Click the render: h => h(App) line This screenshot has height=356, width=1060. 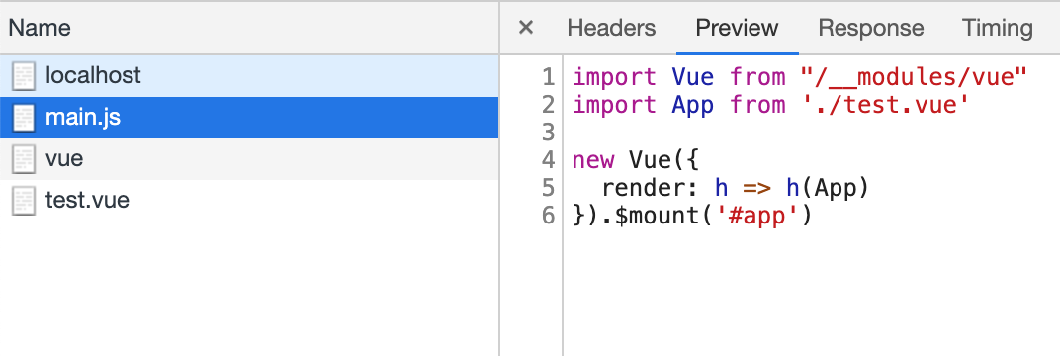pyautogui.click(x=735, y=188)
